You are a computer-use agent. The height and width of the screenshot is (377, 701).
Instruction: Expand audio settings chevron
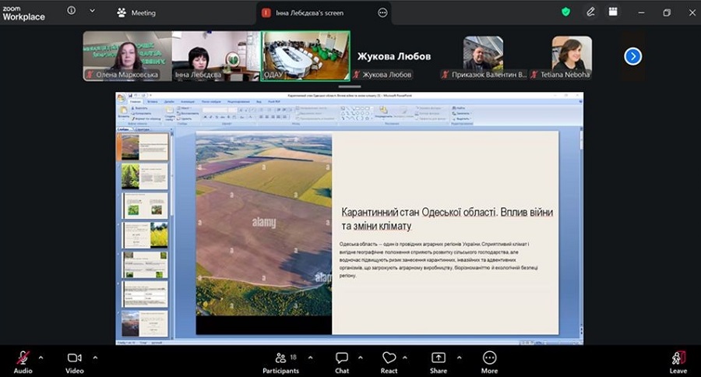[x=41, y=358]
